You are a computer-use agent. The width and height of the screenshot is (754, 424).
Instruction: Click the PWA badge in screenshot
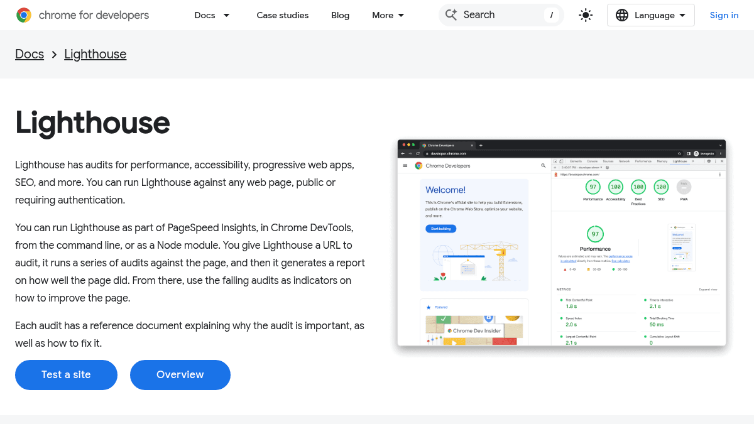(684, 187)
